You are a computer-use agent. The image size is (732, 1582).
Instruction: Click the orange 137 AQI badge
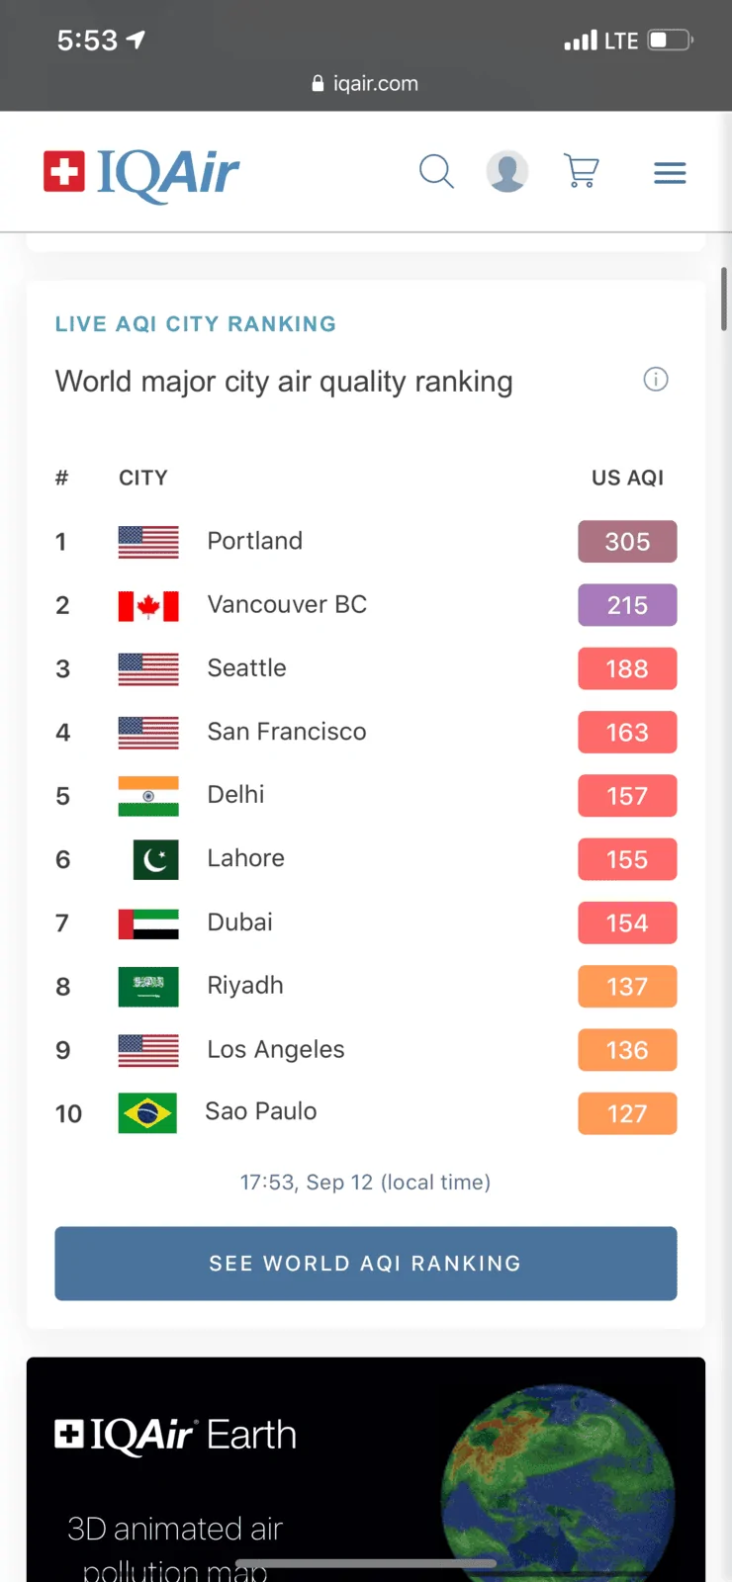pyautogui.click(x=627, y=987)
